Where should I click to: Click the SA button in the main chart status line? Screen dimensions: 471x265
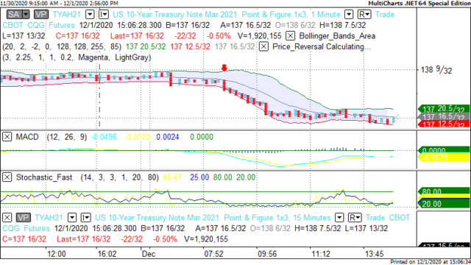coord(14,15)
